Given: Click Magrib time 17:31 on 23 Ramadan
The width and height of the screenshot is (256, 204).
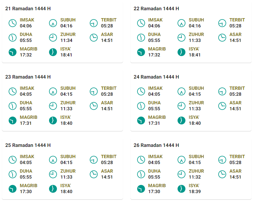Looking at the screenshot, I should pos(26,123).
